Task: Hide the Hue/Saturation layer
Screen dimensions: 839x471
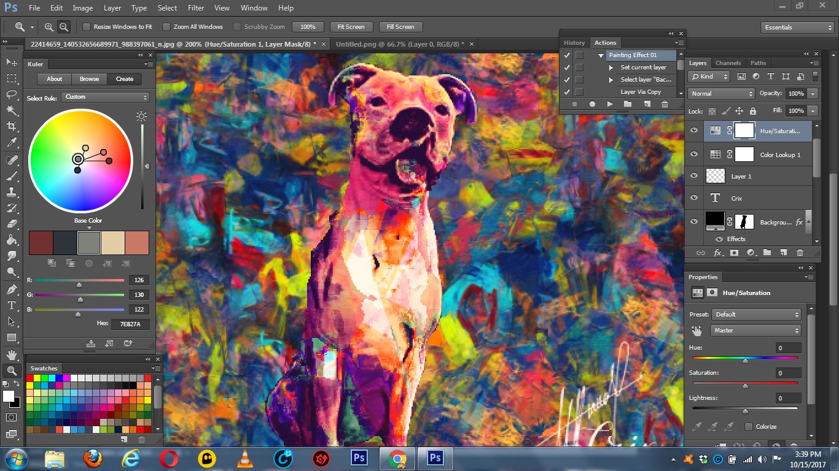Action: [x=694, y=131]
